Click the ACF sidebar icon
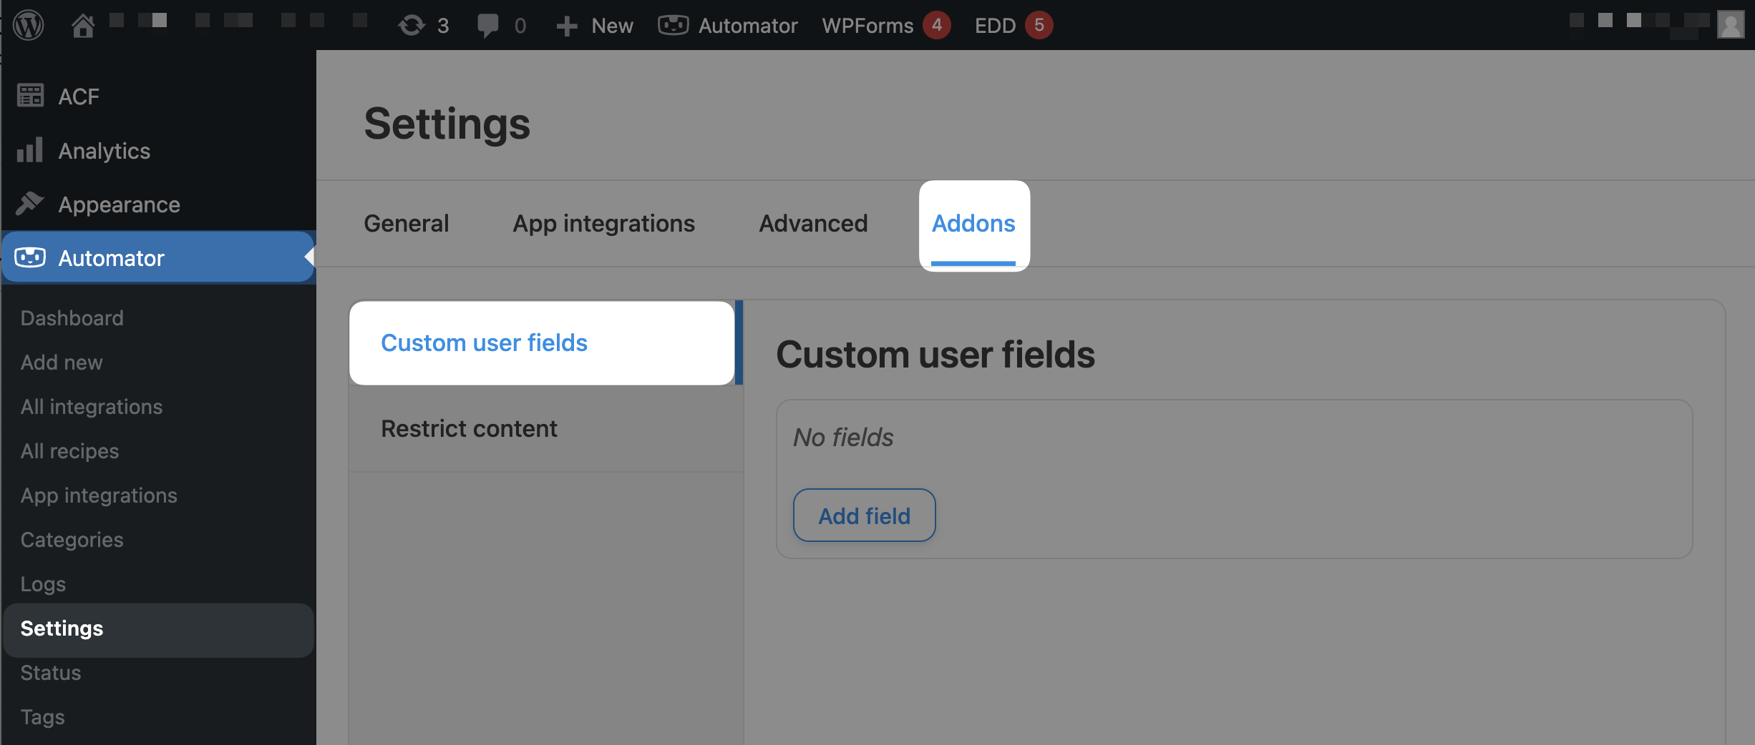 click(x=30, y=96)
